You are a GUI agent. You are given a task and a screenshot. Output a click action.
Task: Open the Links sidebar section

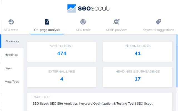tap(8, 68)
